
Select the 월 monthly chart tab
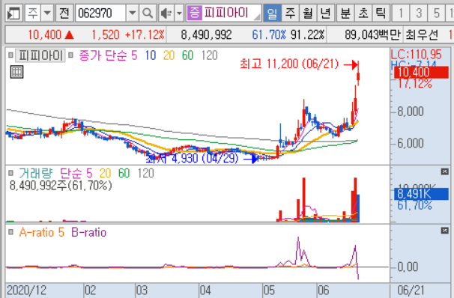(308, 13)
